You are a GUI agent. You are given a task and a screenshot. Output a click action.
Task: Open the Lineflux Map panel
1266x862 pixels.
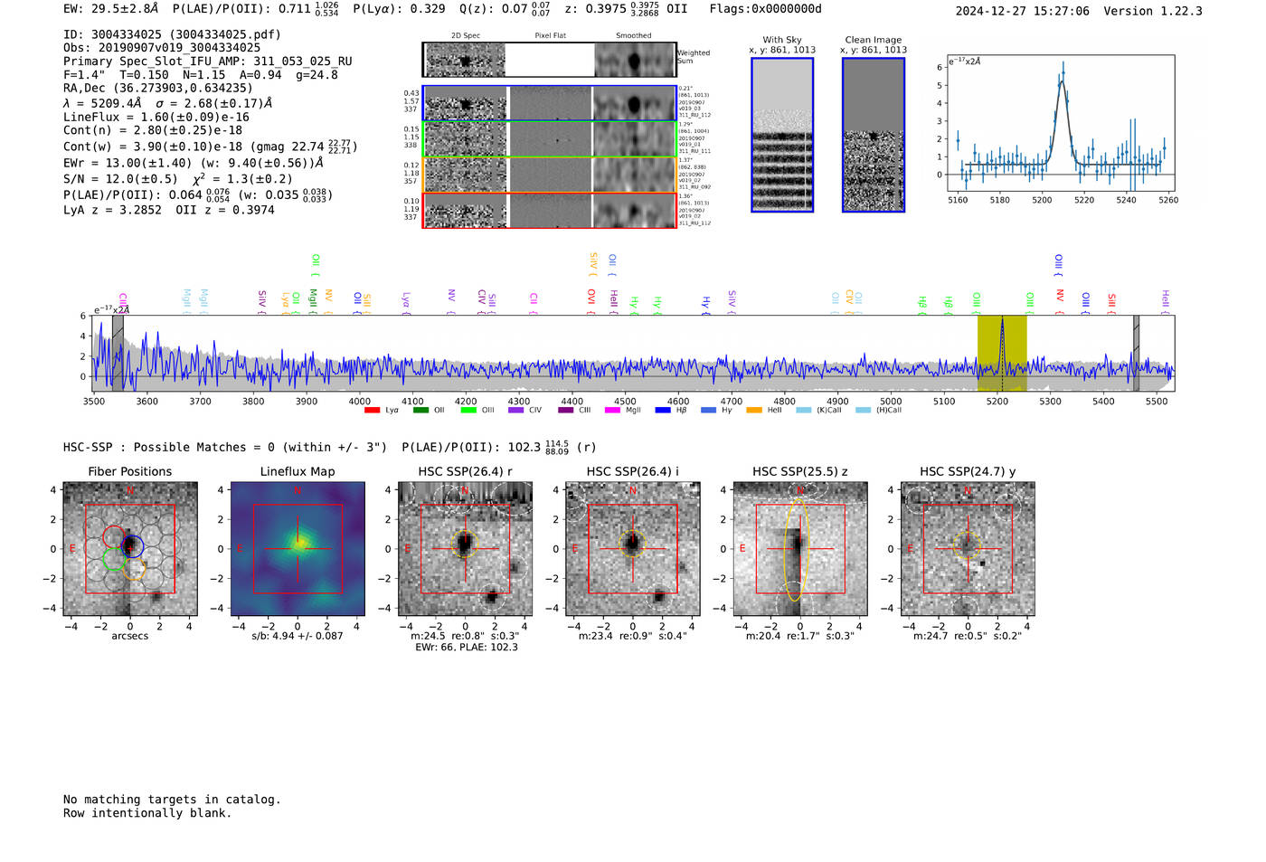[x=298, y=548]
